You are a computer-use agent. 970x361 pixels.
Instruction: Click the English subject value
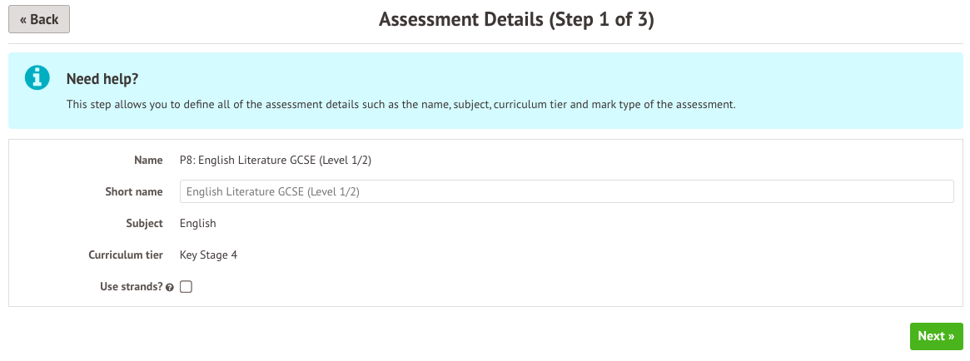tap(197, 223)
